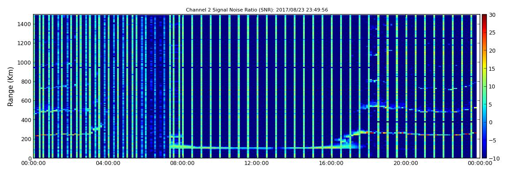Viewport: 508px width, 180px height.
Task: Click the y-axis tick label 1200
Action: point(25,43)
